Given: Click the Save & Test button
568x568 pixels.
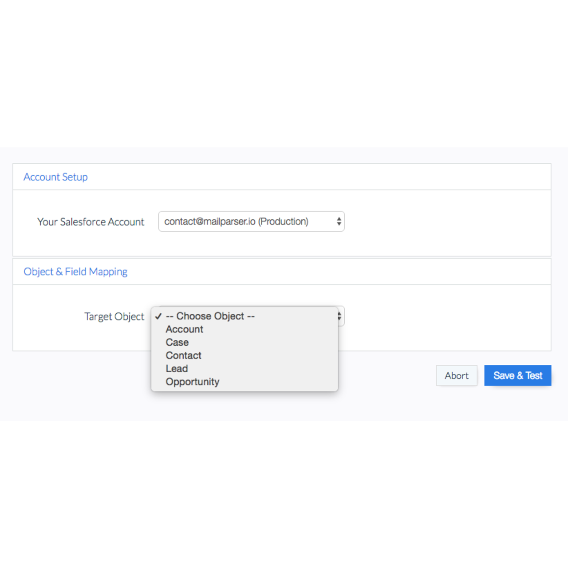Looking at the screenshot, I should tap(517, 375).
